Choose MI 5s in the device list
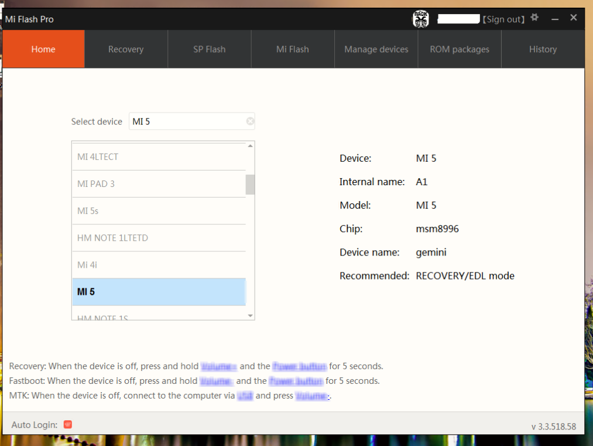Image resolution: width=593 pixels, height=446 pixels. click(158, 211)
